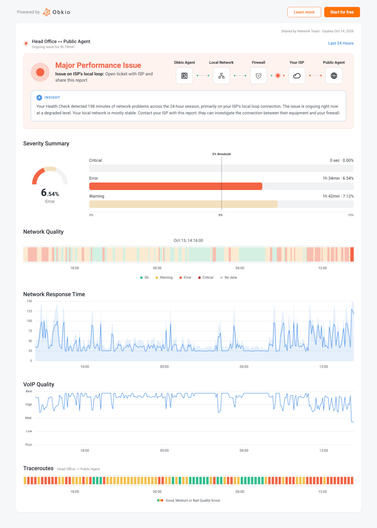Click the 1h 42min · 7.12% value

(x=338, y=196)
